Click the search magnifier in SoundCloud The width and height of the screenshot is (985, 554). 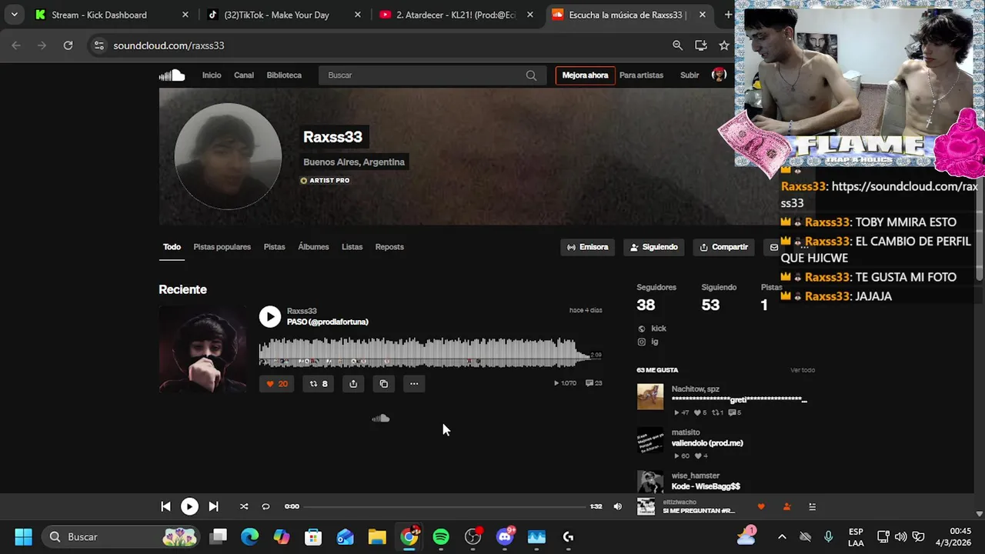click(531, 75)
